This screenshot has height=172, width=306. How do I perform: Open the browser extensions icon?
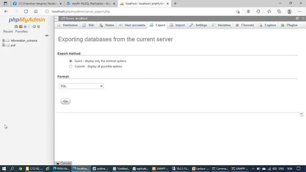pyautogui.click(x=258, y=11)
